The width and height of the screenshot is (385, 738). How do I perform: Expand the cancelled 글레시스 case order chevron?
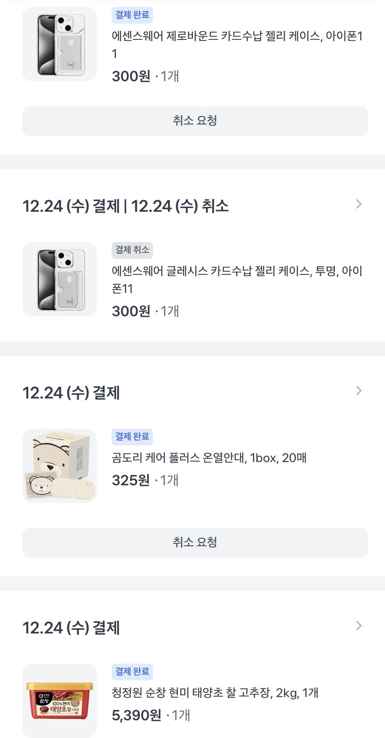[x=358, y=204]
